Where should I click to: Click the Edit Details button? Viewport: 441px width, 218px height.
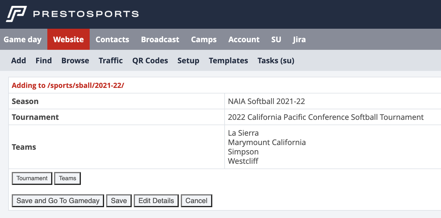pyautogui.click(x=156, y=201)
